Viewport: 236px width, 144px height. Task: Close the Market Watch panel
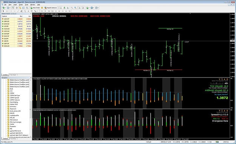coord(31,14)
